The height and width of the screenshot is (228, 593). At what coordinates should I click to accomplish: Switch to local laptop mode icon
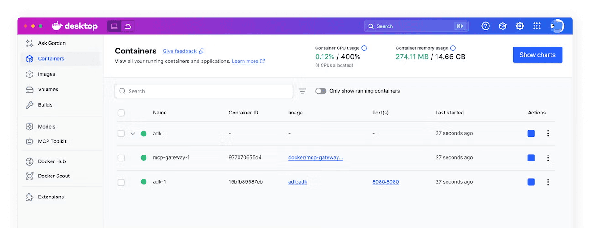click(114, 26)
